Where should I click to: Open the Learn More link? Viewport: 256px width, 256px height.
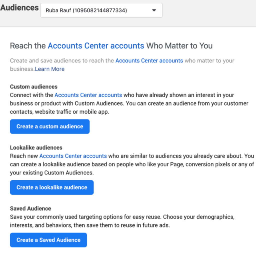tap(50, 69)
